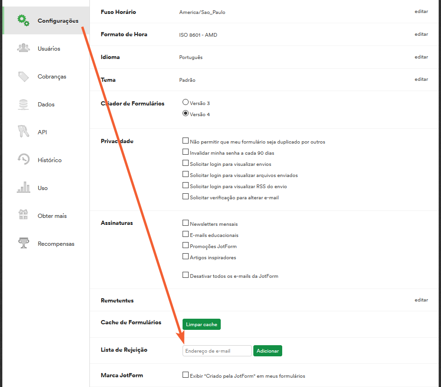
Task: Focus the Endereço de e-mail field
Action: (x=217, y=351)
